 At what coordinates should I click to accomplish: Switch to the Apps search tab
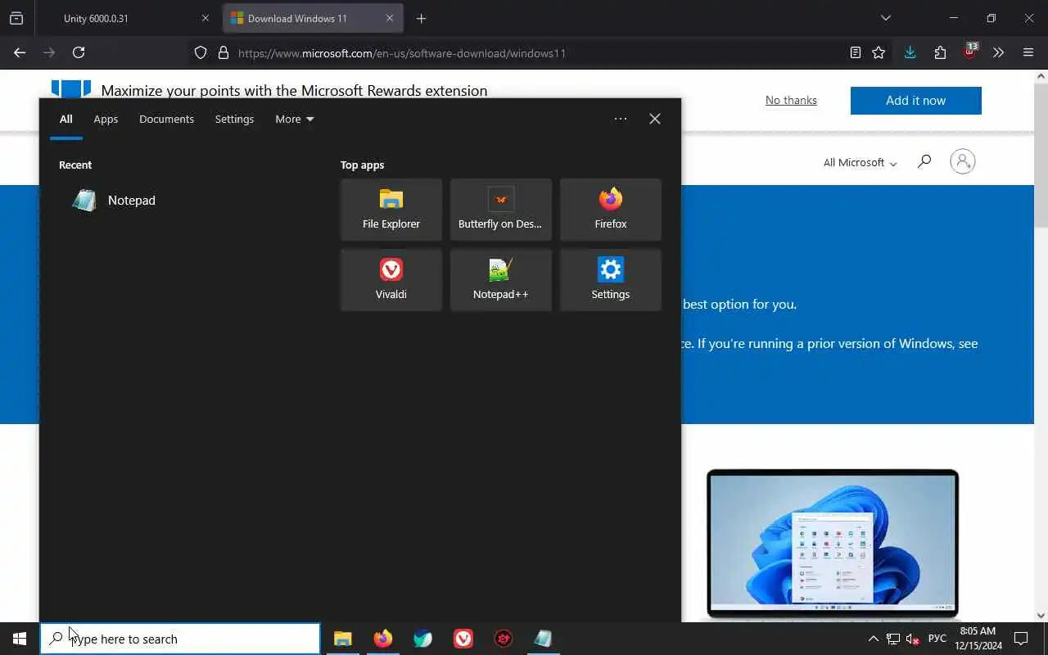point(106,119)
